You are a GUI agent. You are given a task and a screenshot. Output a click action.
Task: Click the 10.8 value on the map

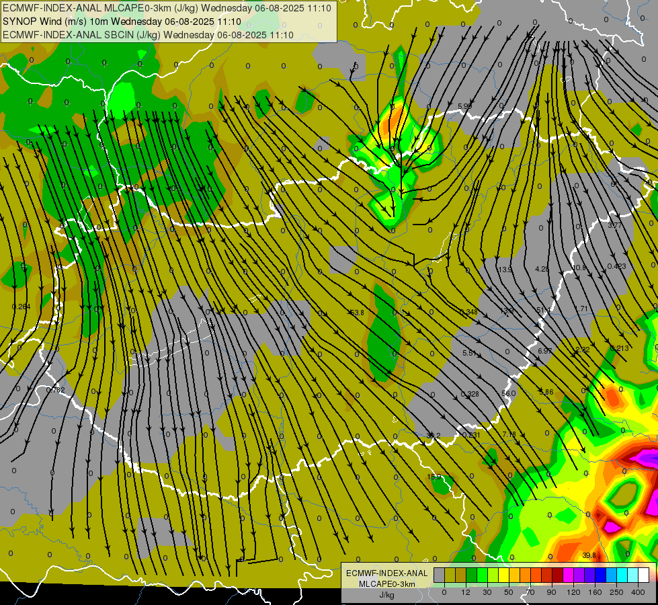[579, 268]
